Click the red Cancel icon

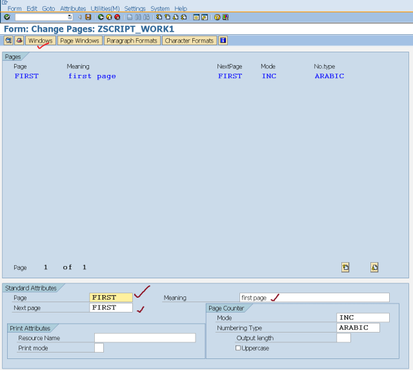tap(117, 17)
